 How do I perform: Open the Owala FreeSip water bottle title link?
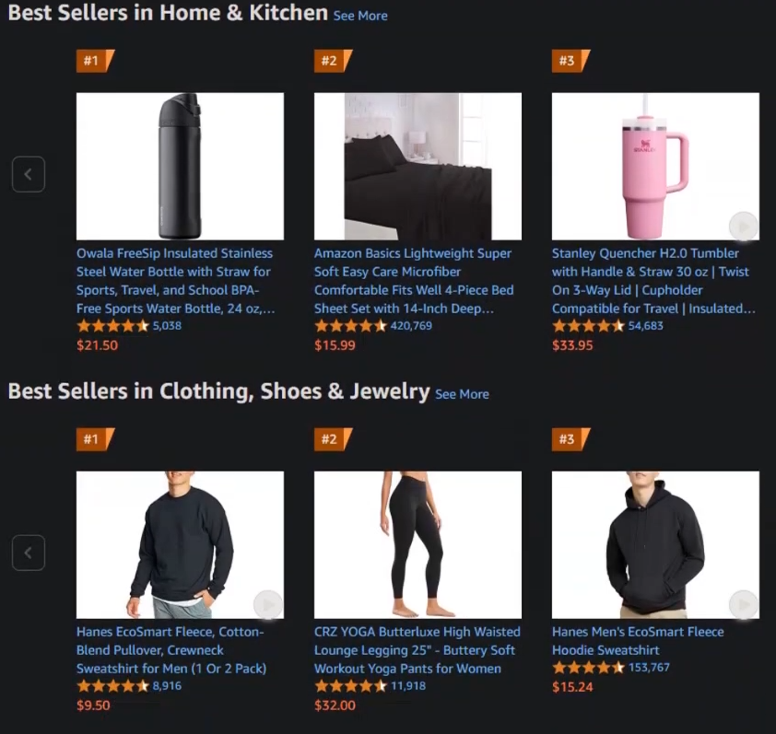point(176,281)
